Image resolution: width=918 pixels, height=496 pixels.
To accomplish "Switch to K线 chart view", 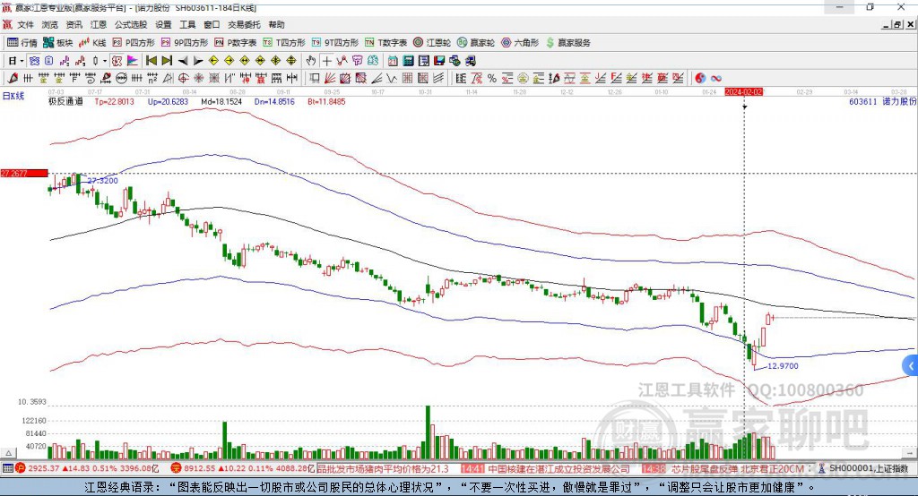I will [x=92, y=43].
